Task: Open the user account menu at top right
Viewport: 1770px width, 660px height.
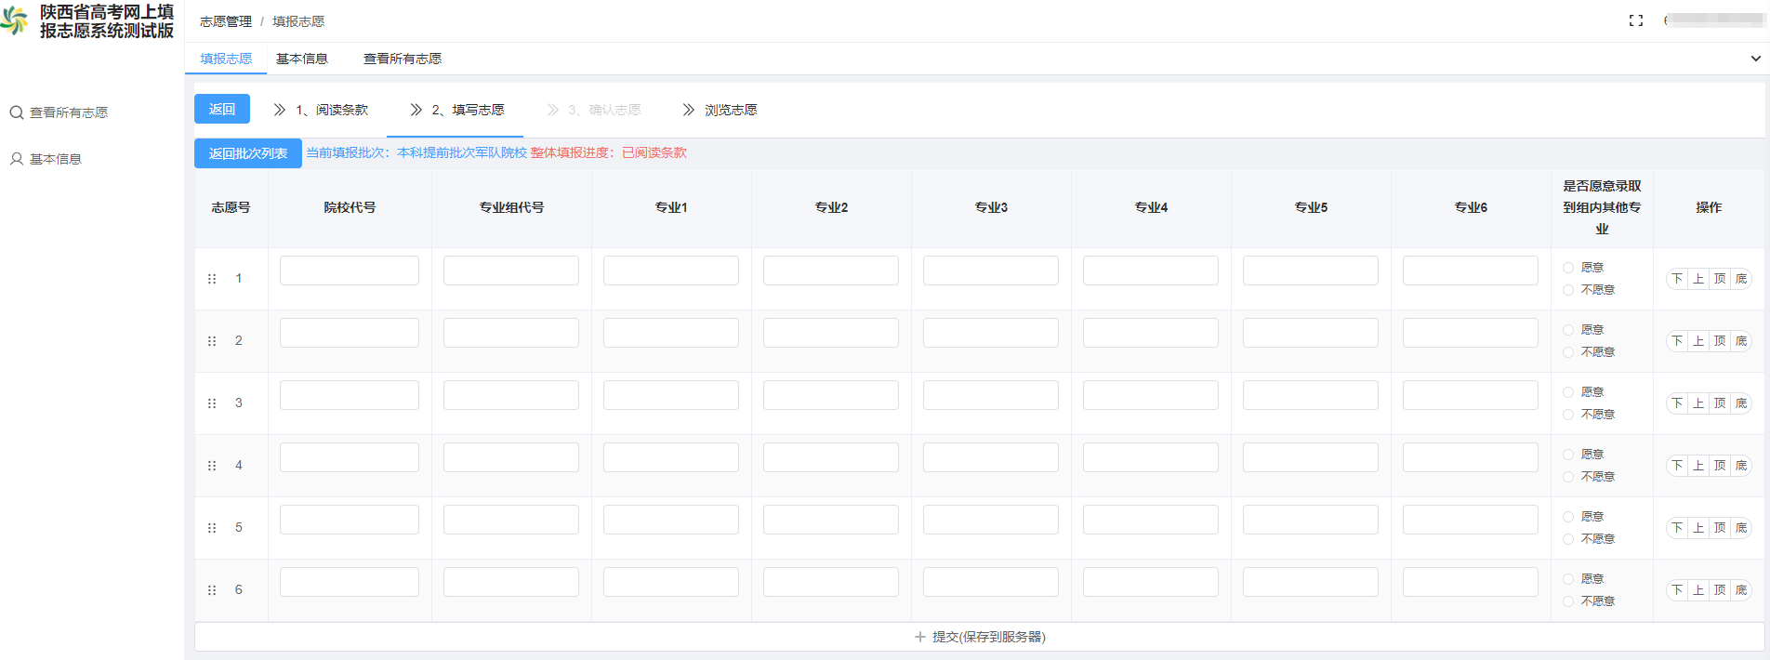Action: (1713, 20)
